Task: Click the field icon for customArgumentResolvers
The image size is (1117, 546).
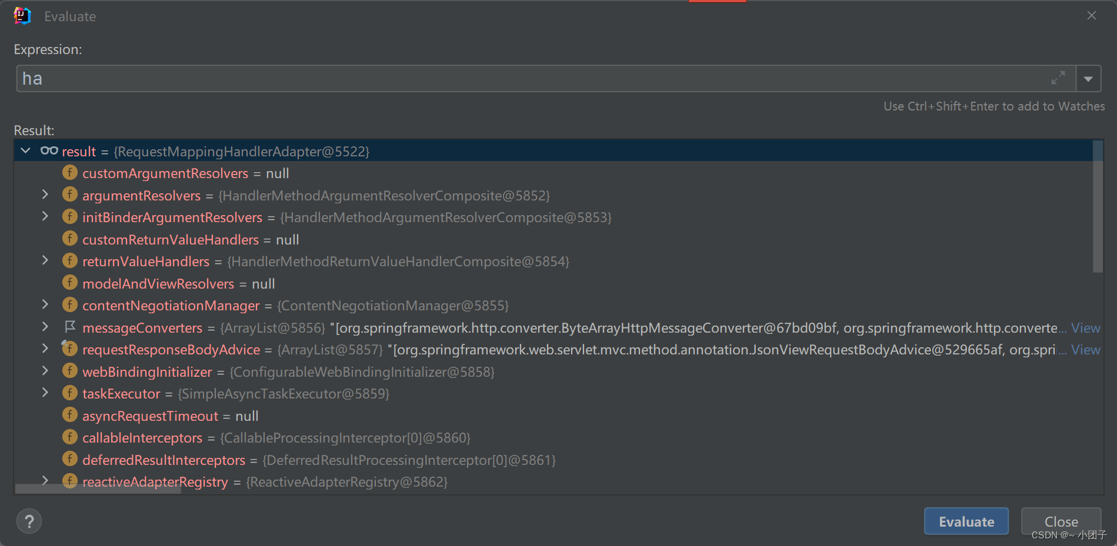Action: [70, 173]
